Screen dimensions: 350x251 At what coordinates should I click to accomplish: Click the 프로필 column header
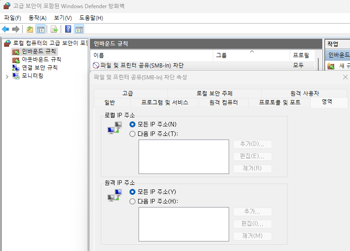coord(302,55)
